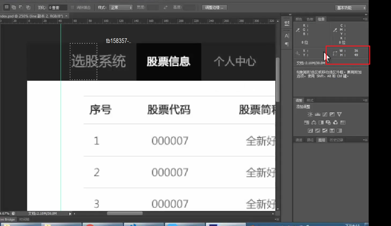Add a Gradient Map adjustment

tap(339, 131)
